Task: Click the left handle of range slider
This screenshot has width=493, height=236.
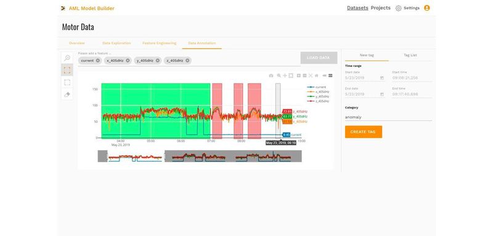Action: click(107, 156)
